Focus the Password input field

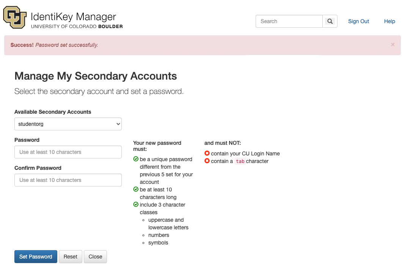[x=68, y=152]
